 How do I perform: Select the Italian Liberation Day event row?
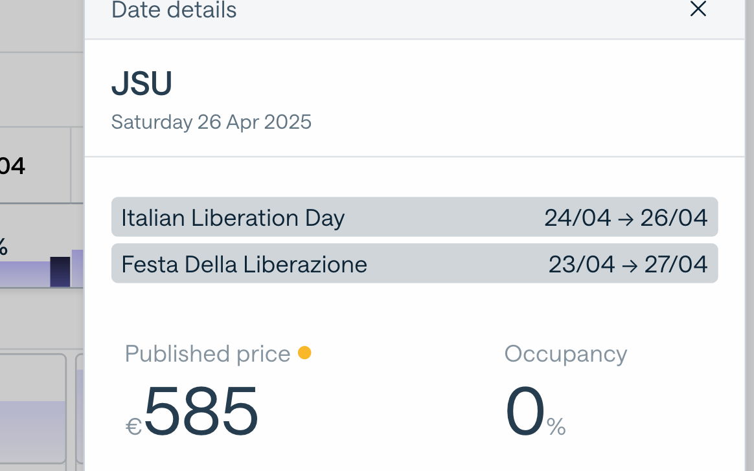(415, 217)
